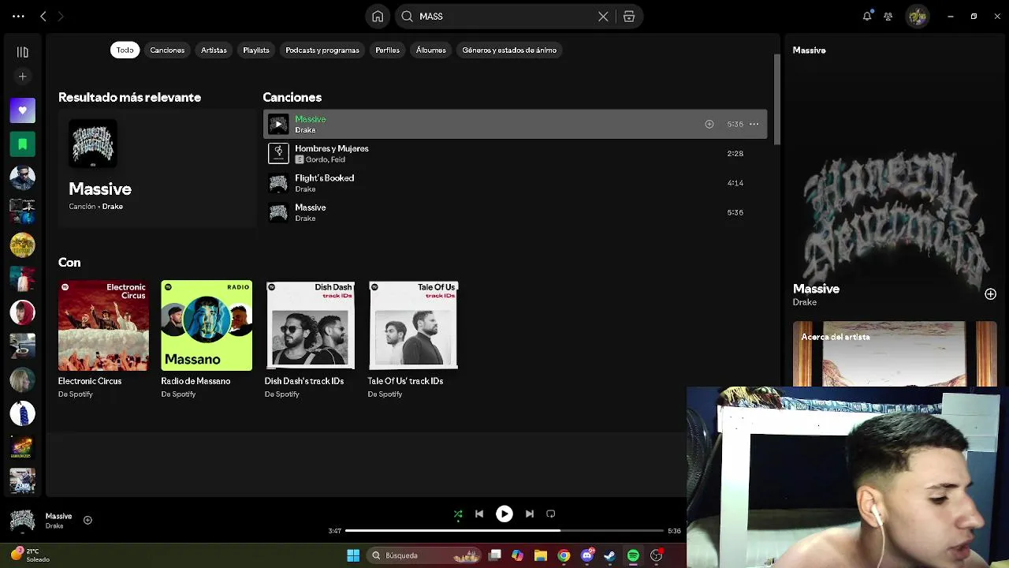This screenshot has height=568, width=1009.
Task: Open the Windows Start menu
Action: click(x=353, y=555)
